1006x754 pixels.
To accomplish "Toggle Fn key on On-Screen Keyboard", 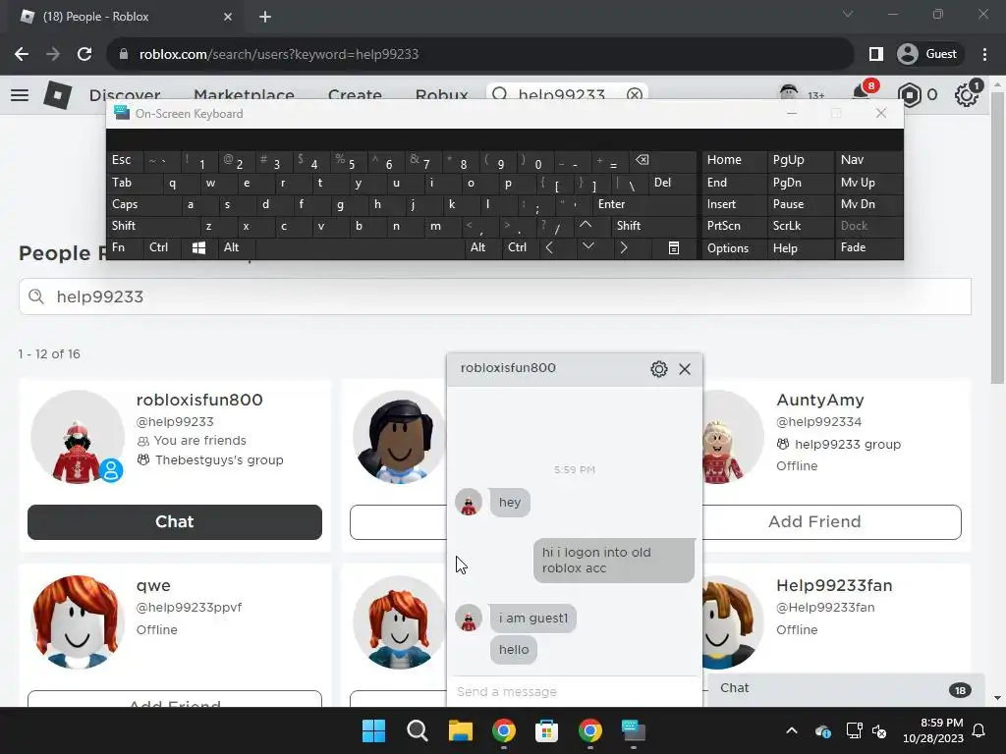I will (x=125, y=247).
